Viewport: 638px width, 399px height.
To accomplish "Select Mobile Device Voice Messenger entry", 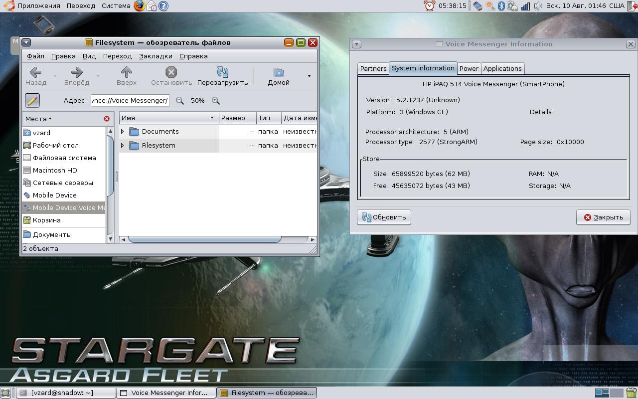I will (64, 207).
